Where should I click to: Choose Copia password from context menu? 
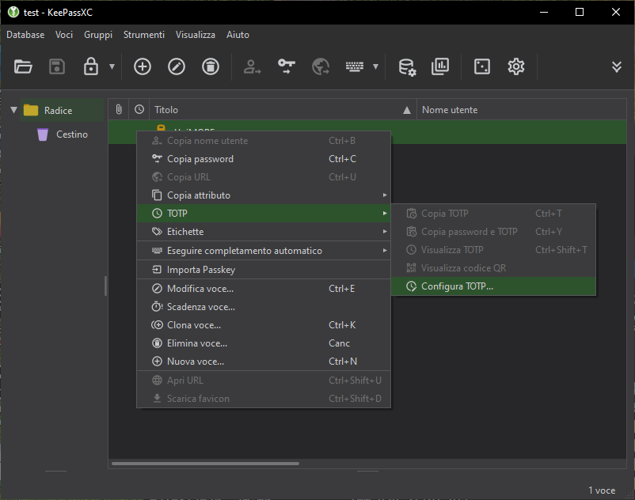(x=200, y=159)
